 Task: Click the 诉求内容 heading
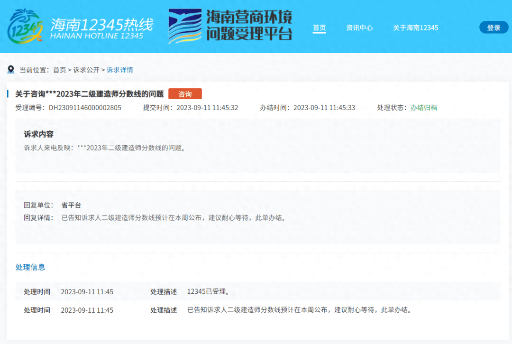click(38, 134)
